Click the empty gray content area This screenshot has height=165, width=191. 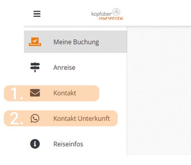[x=159, y=91]
